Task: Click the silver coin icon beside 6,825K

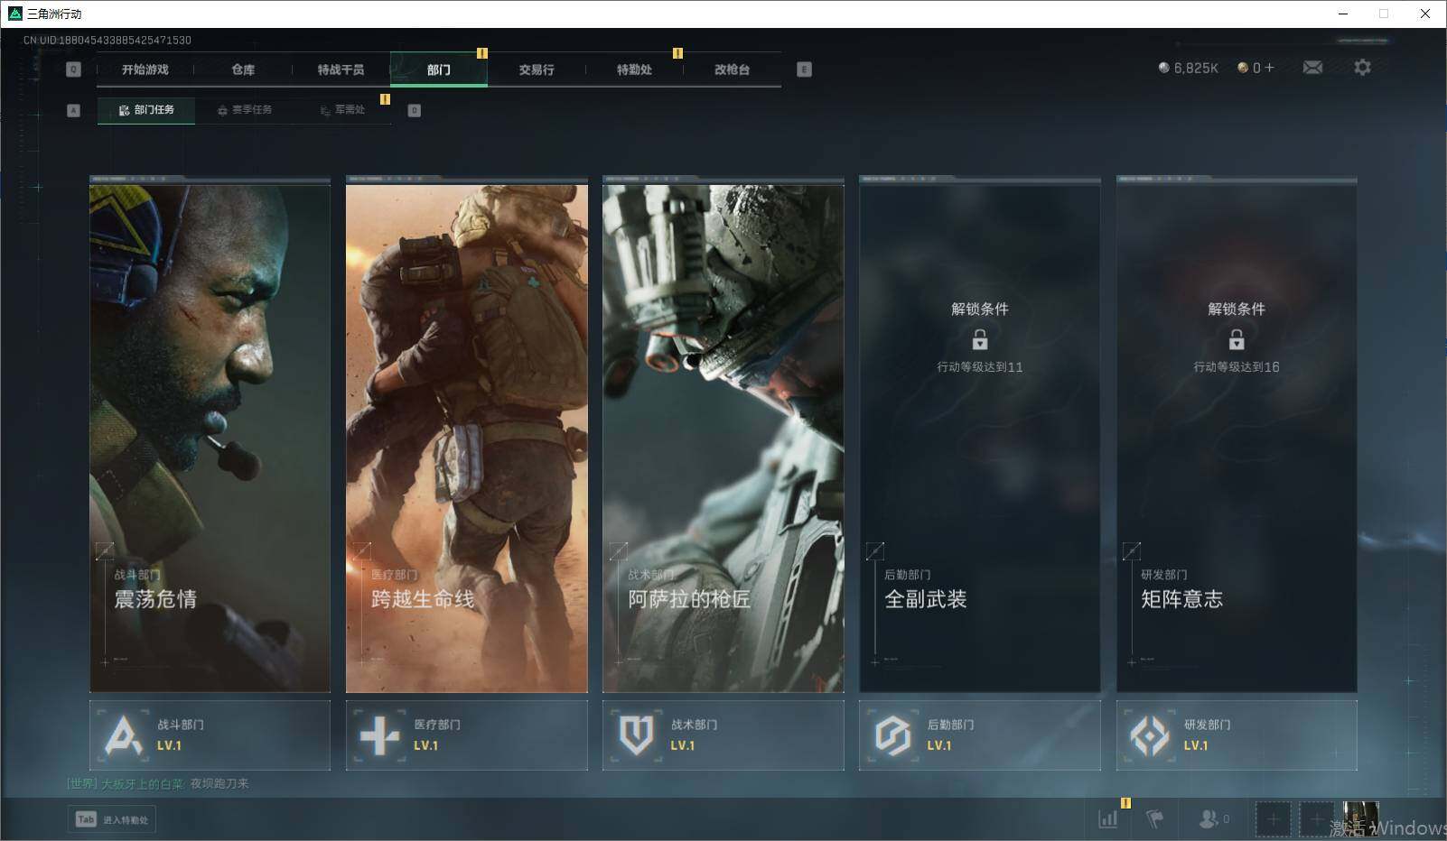Action: click(1163, 68)
